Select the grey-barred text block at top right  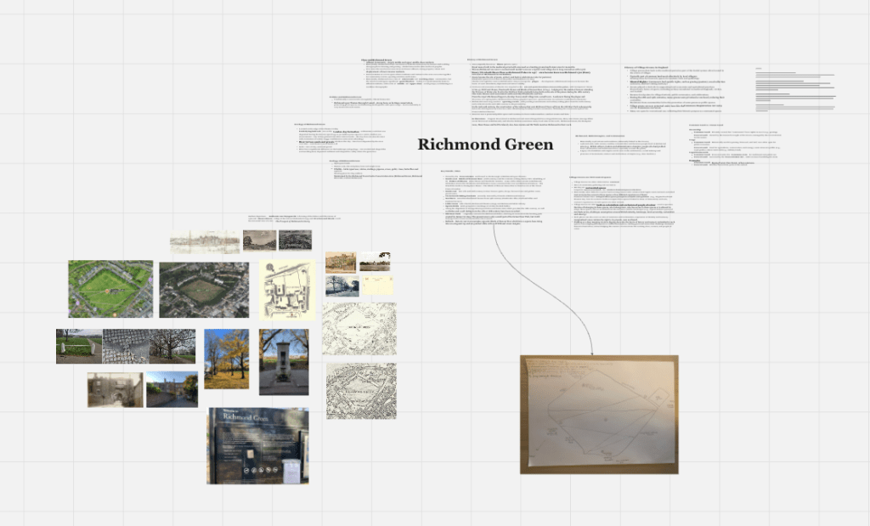[794, 91]
